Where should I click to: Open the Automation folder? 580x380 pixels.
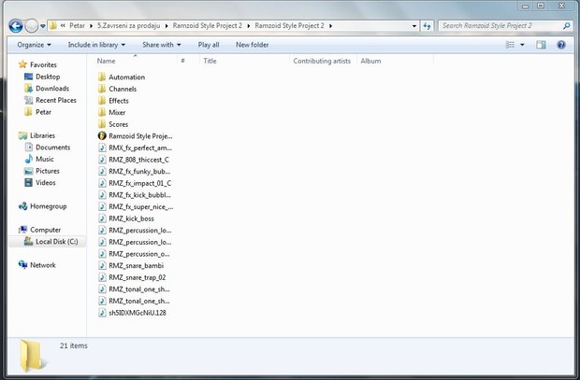126,77
